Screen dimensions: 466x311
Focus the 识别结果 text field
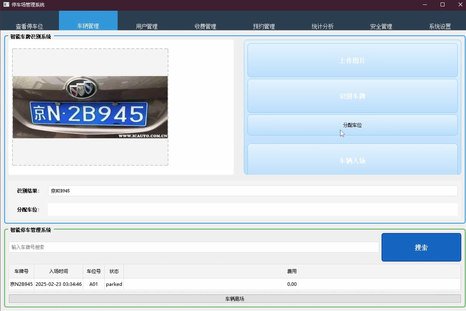click(252, 191)
